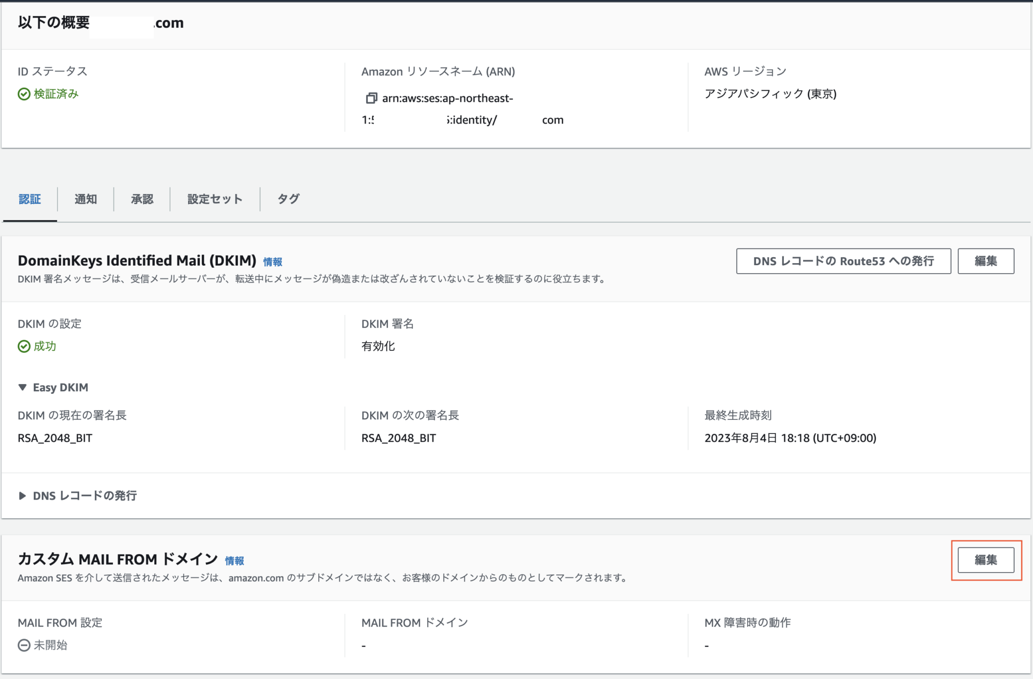
Task: Click the DNS レコードの Route53 への発行 button
Action: (844, 261)
